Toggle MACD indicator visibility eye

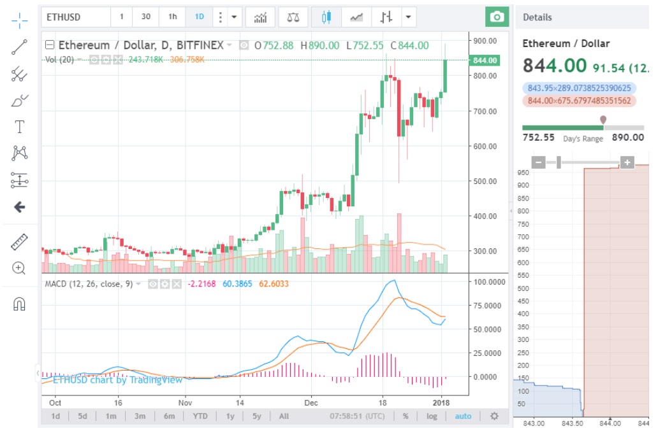(x=153, y=284)
